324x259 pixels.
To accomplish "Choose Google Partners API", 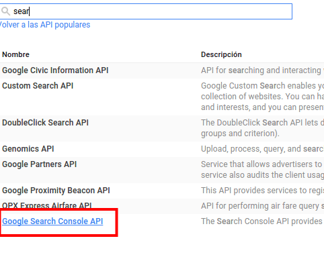I will [40, 164].
